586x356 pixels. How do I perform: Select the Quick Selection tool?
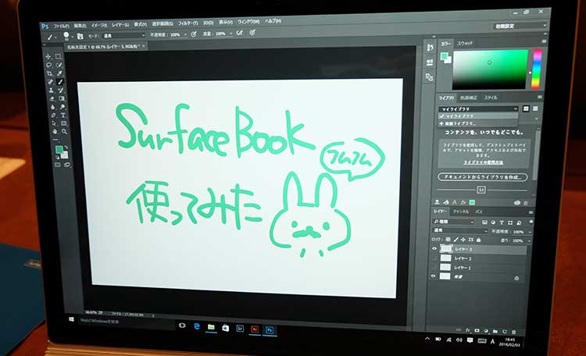pos(59,65)
